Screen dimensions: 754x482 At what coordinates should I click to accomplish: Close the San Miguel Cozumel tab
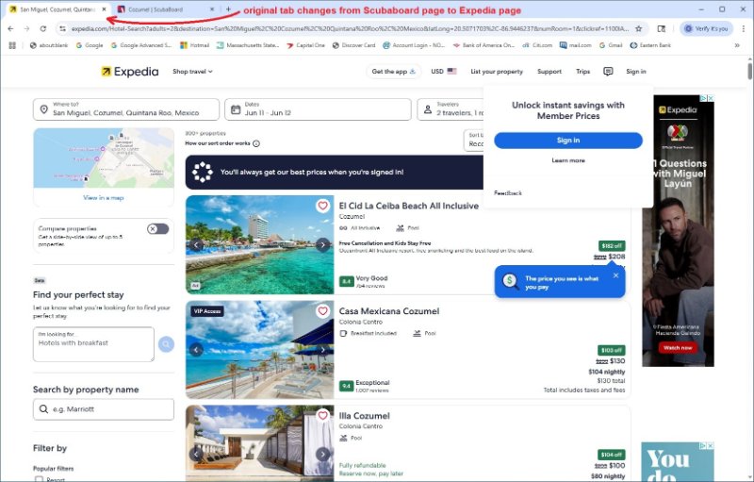click(x=104, y=9)
